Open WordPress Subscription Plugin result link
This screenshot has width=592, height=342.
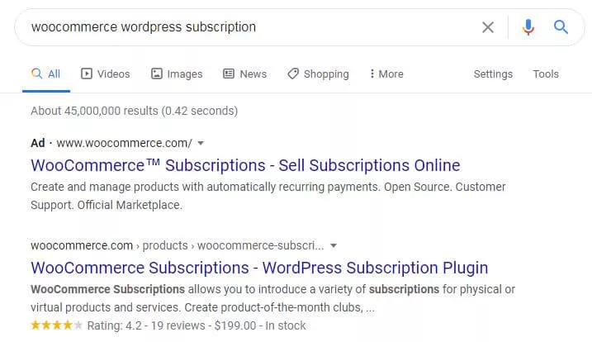(259, 268)
